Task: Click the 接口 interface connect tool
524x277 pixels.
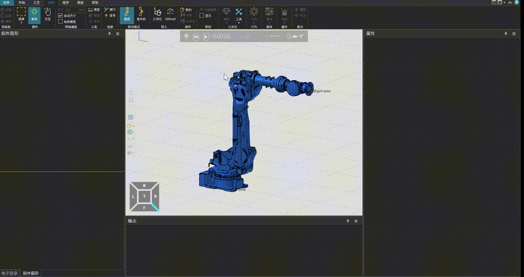Action: 110,10
